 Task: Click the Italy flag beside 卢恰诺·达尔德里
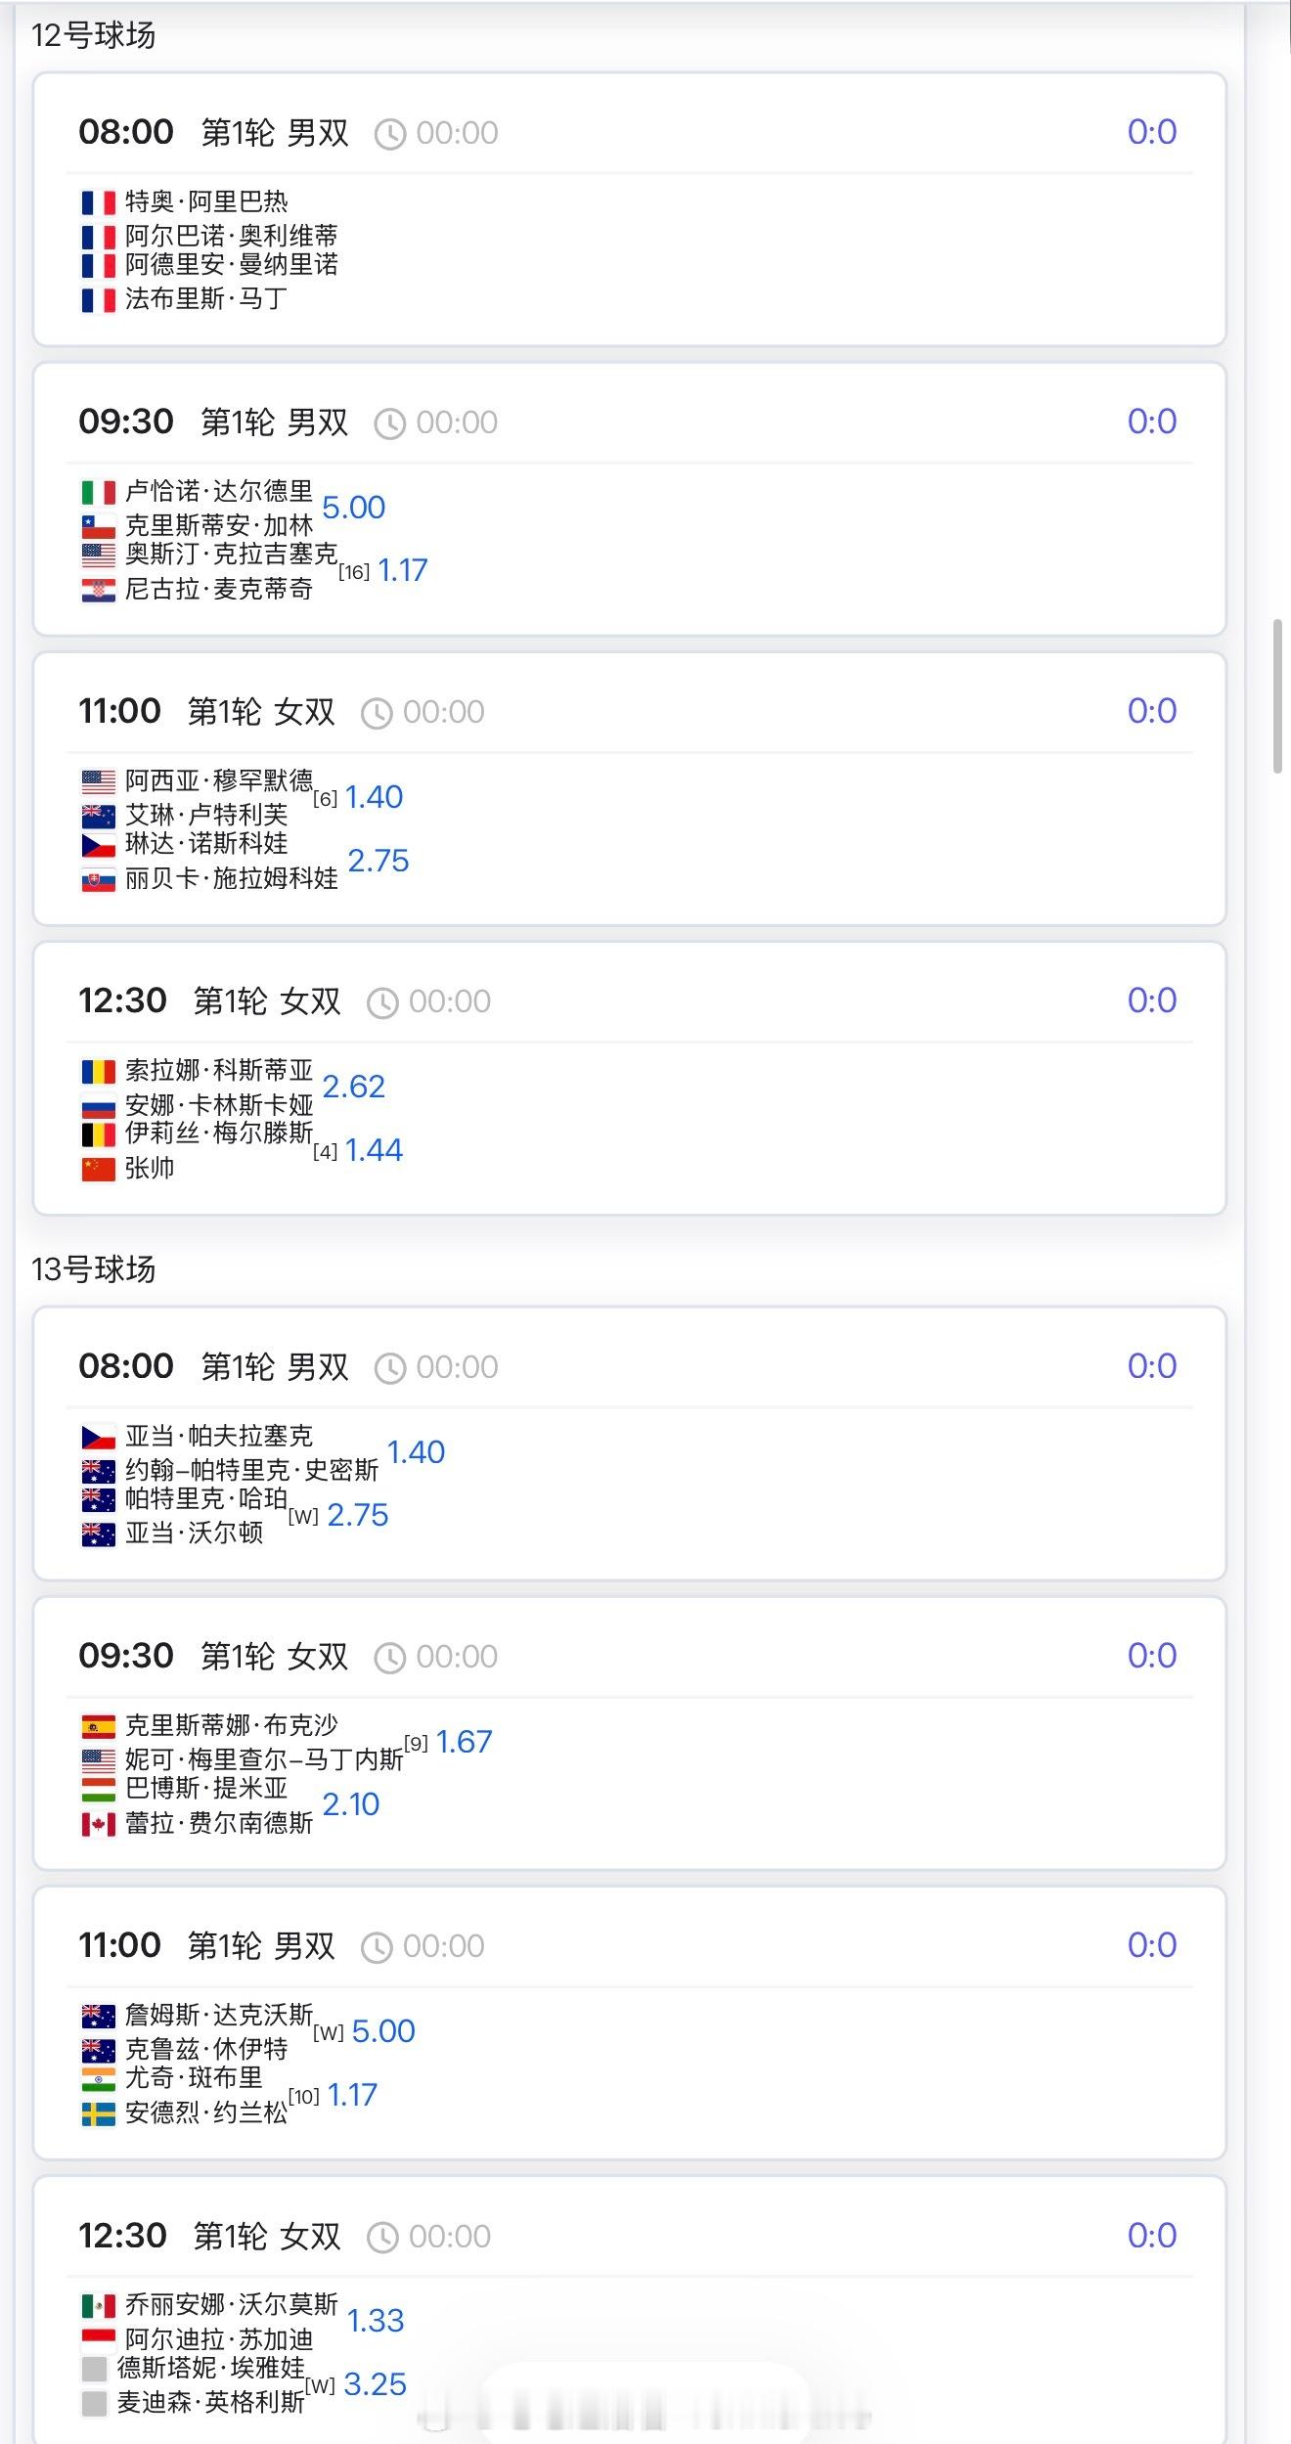point(98,492)
